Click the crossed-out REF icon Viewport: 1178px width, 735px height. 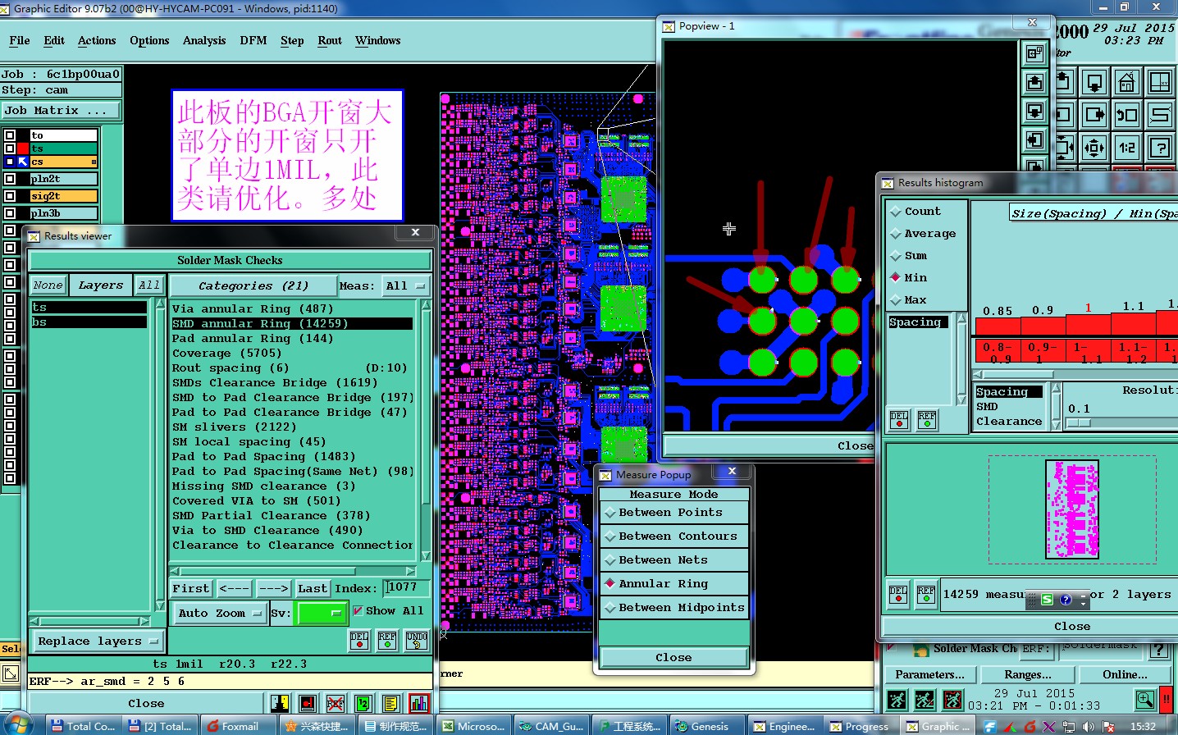pyautogui.click(x=336, y=703)
